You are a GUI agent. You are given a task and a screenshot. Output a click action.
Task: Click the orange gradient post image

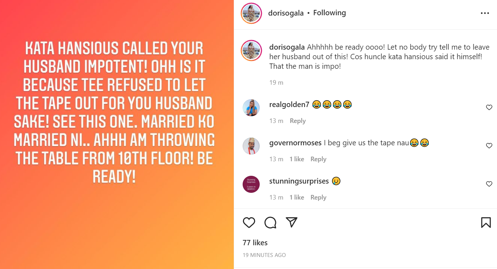tap(117, 135)
